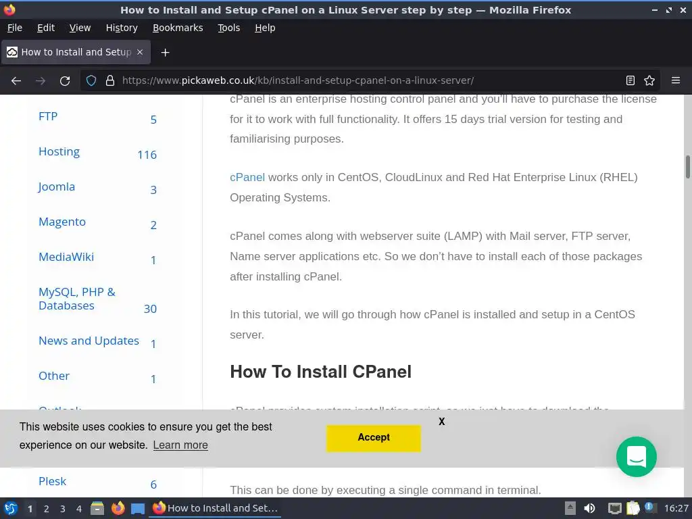Open the Magento category
692x519 pixels.
tap(61, 222)
